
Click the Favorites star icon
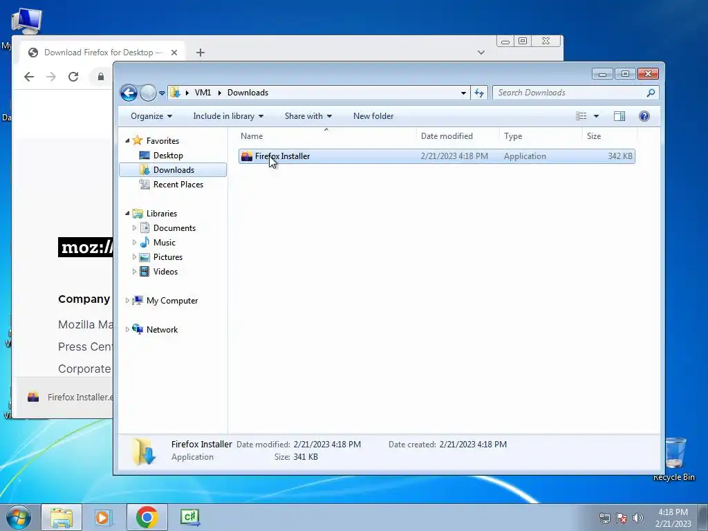pos(138,140)
